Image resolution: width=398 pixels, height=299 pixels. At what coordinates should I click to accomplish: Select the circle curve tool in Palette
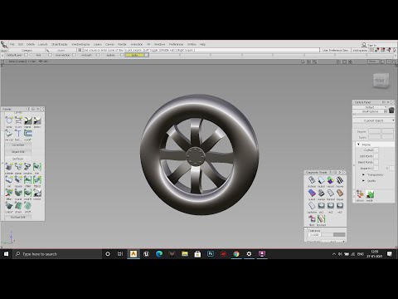coord(9,120)
